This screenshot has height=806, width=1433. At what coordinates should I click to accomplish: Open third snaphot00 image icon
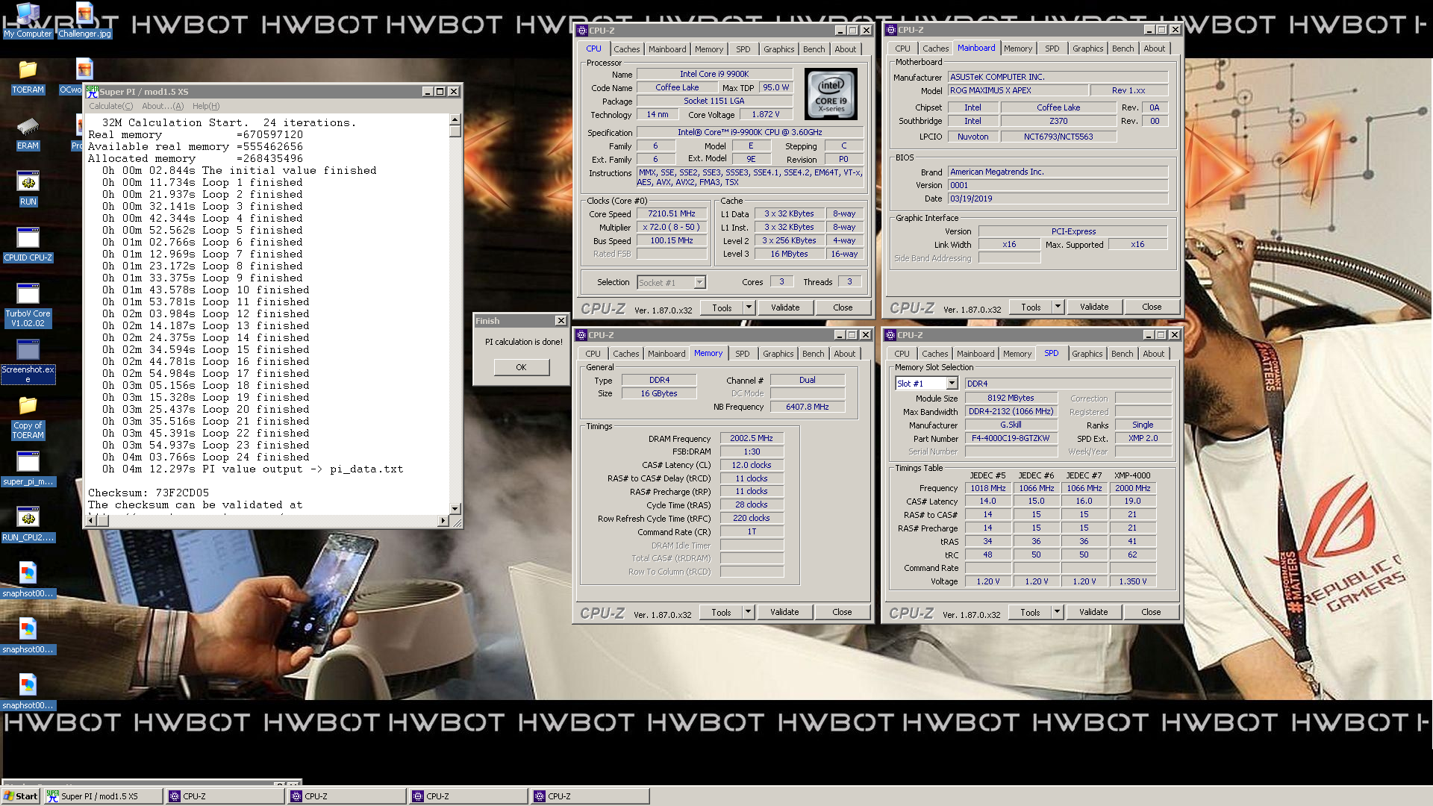coord(28,693)
